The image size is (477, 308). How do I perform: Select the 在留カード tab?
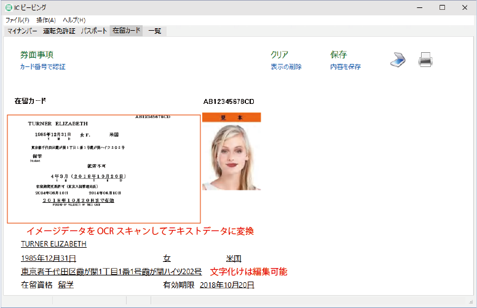click(126, 31)
